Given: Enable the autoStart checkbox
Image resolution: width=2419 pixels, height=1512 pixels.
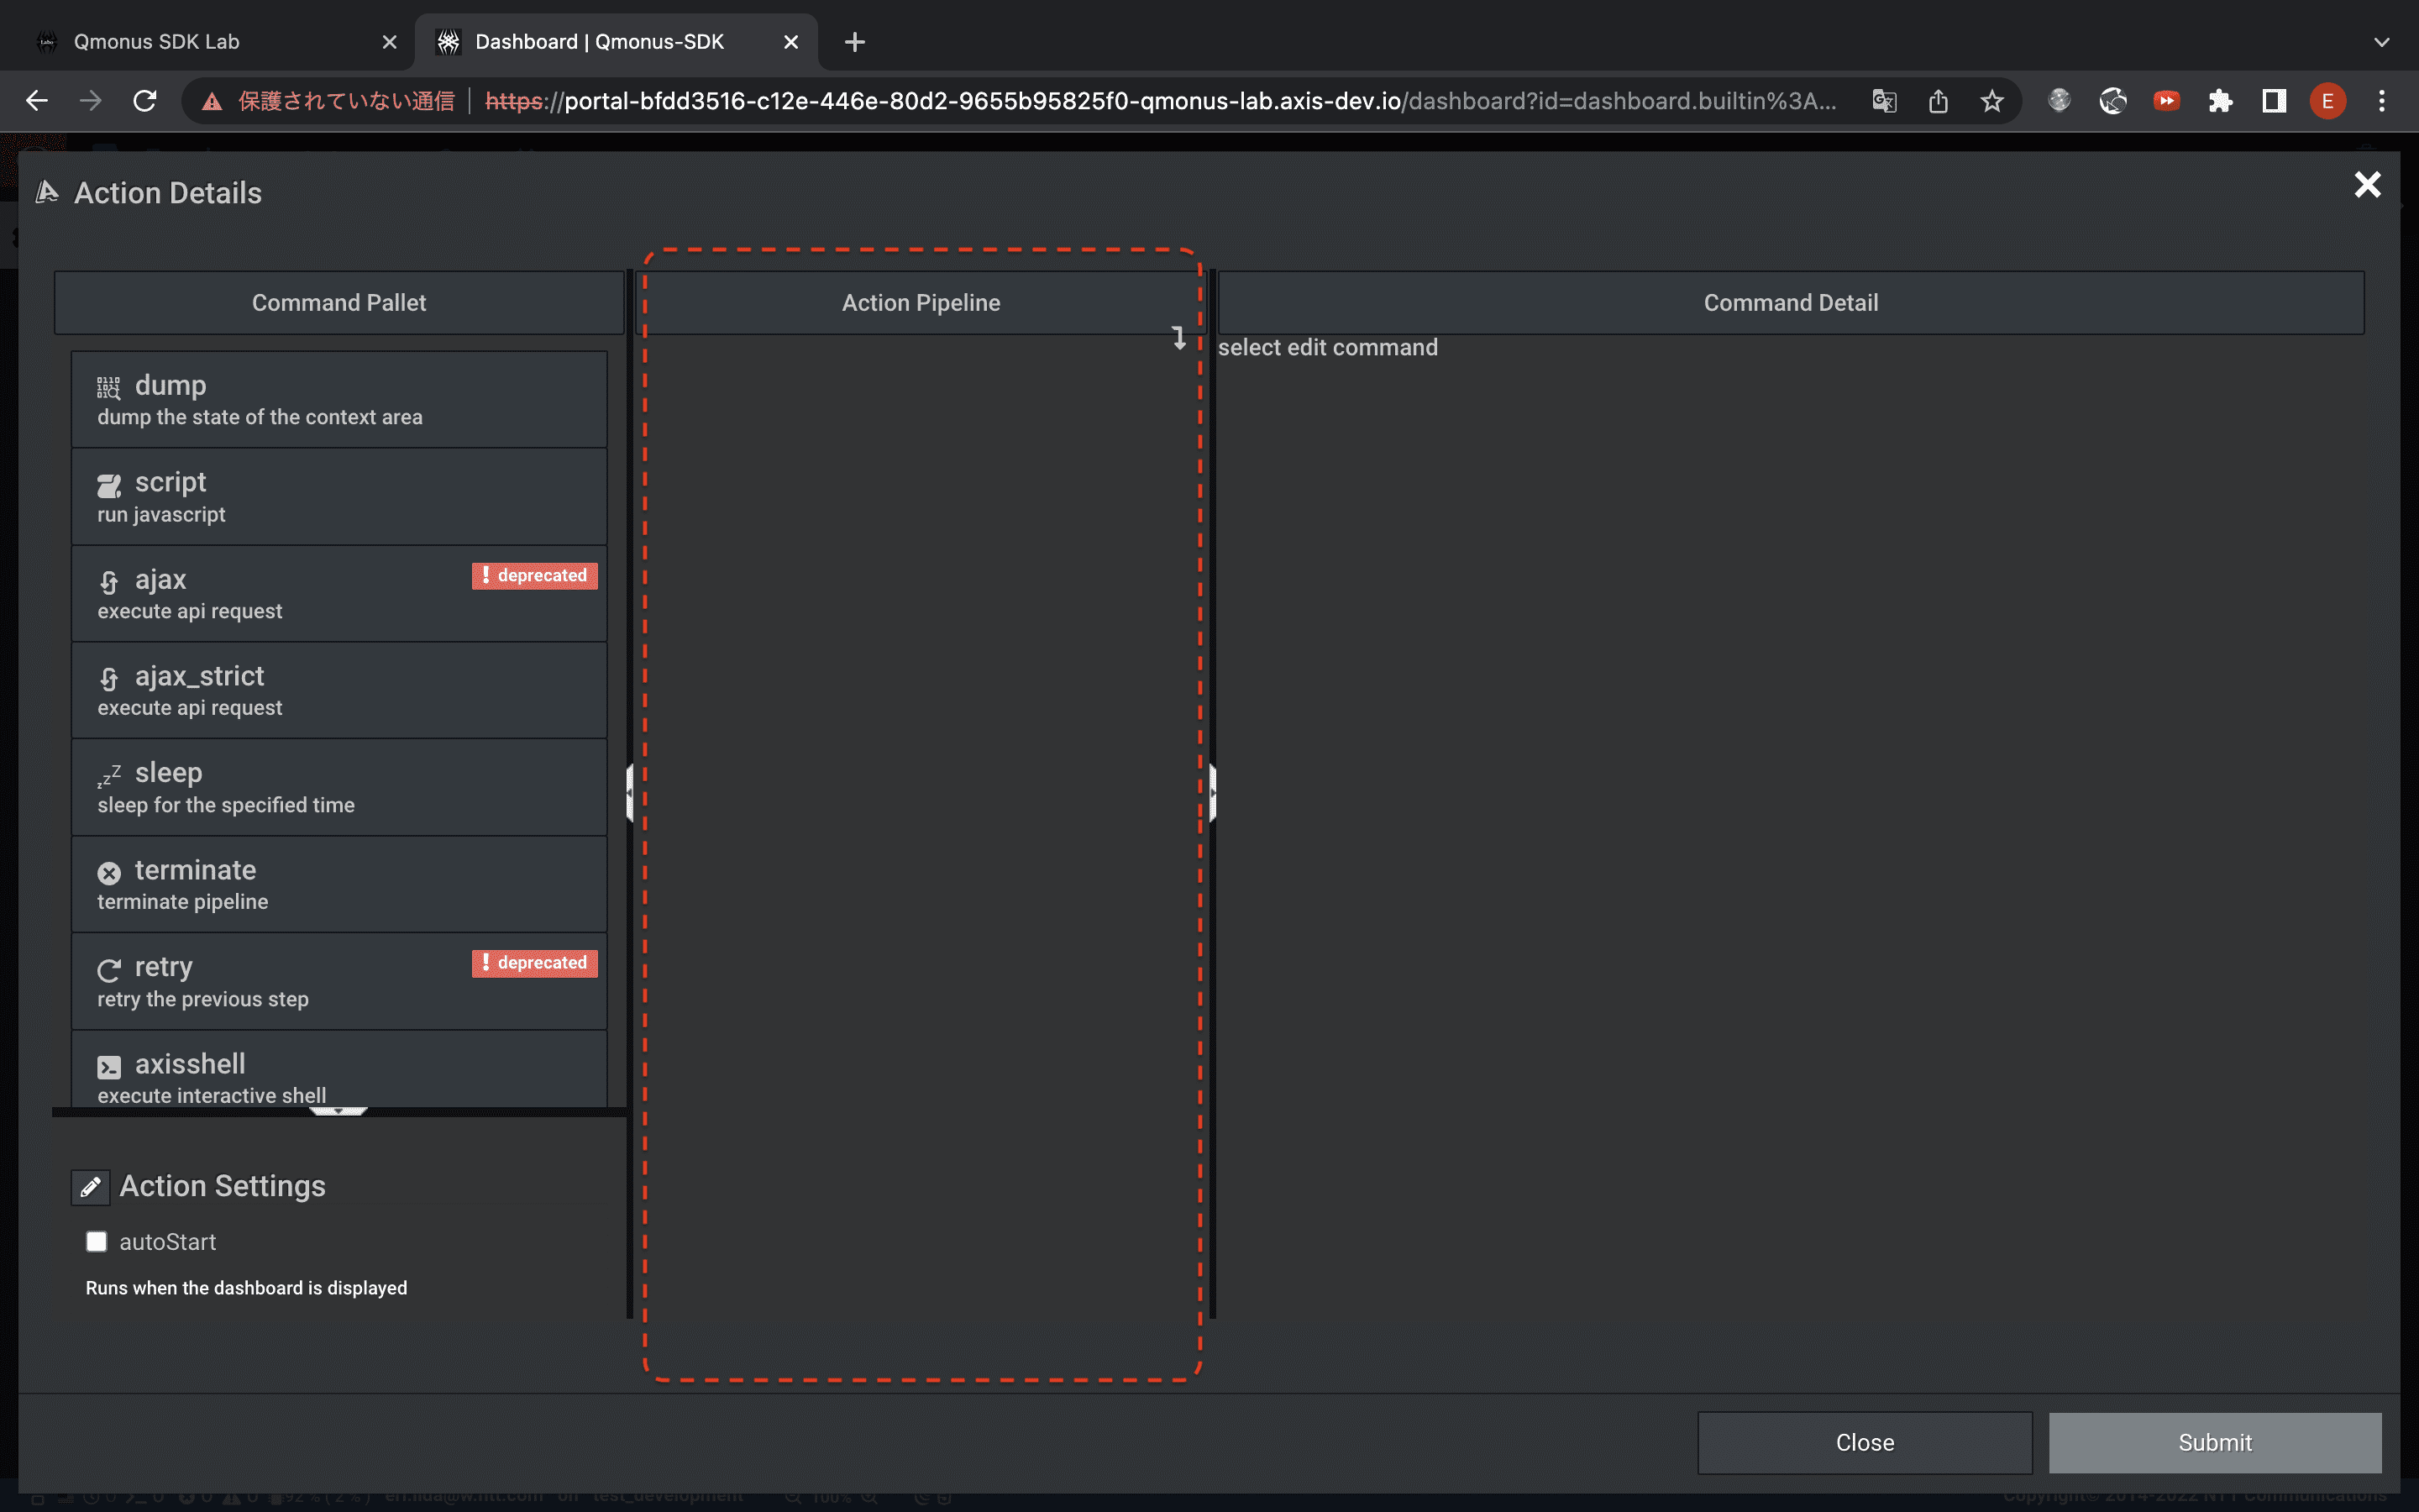Looking at the screenshot, I should click(97, 1242).
